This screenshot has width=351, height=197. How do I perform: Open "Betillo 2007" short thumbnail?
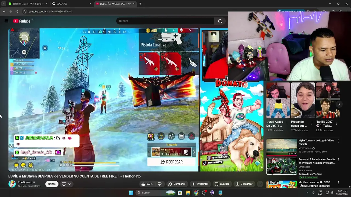point(327,100)
